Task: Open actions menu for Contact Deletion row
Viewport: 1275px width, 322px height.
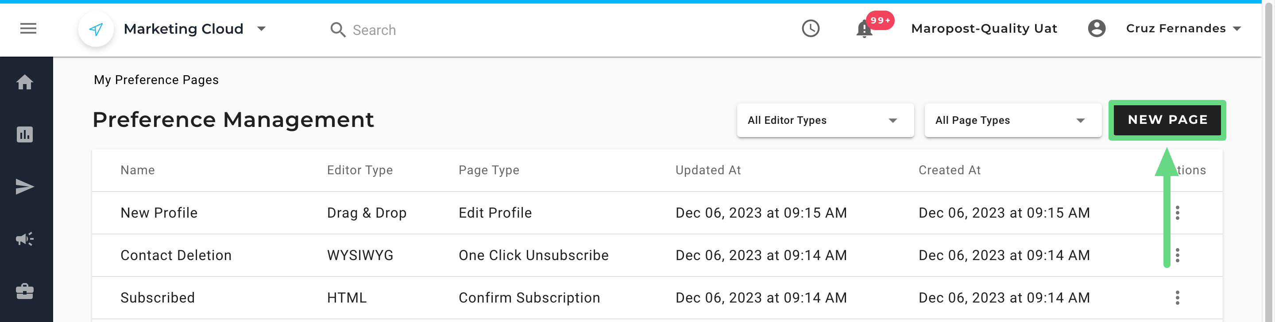Action: pyautogui.click(x=1177, y=255)
